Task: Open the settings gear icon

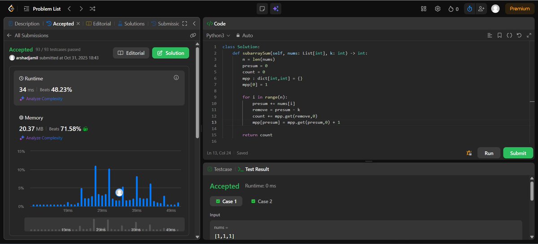Action: (x=438, y=9)
